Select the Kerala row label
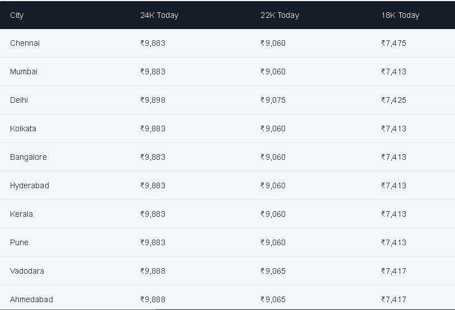The width and height of the screenshot is (455, 310). pyautogui.click(x=21, y=214)
